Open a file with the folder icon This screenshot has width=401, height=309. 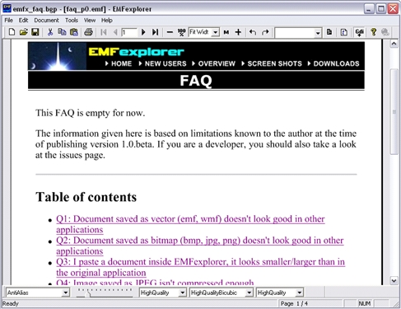click(x=24, y=32)
